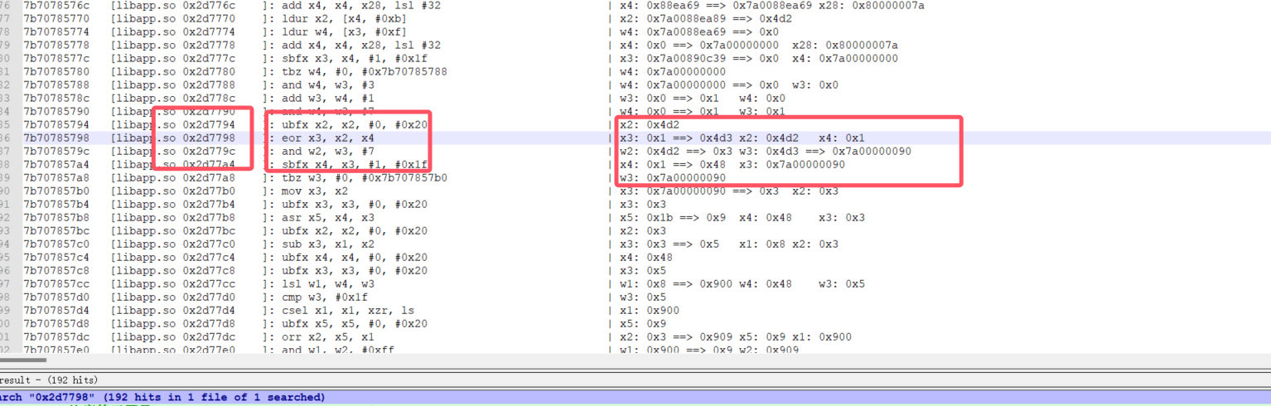Select instruction 'orr x2, x5, x1'
Viewport: 1271px width, 406px height.
(x=328, y=336)
